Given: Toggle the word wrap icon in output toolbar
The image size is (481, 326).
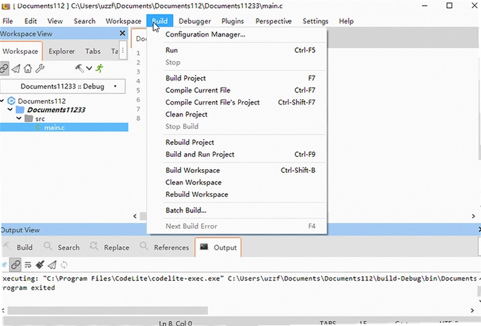Looking at the screenshot, I should [x=28, y=265].
